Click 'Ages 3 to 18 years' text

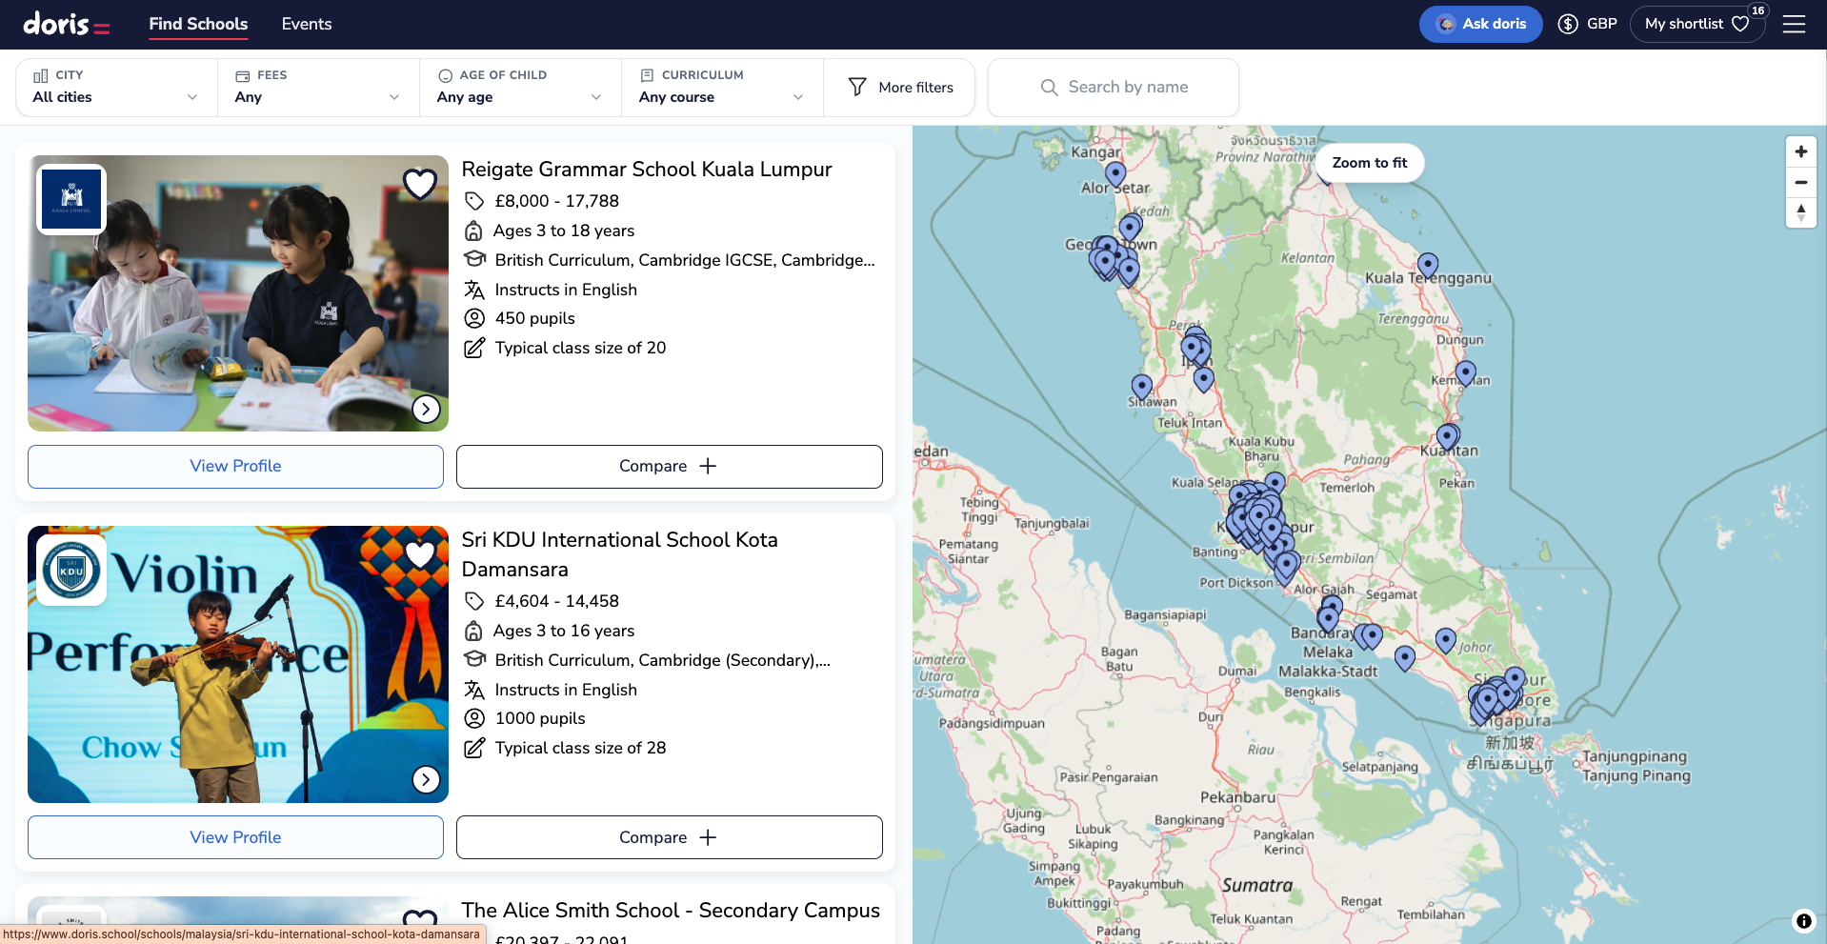(x=564, y=231)
